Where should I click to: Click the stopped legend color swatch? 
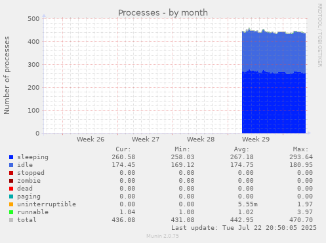tap(11, 173)
